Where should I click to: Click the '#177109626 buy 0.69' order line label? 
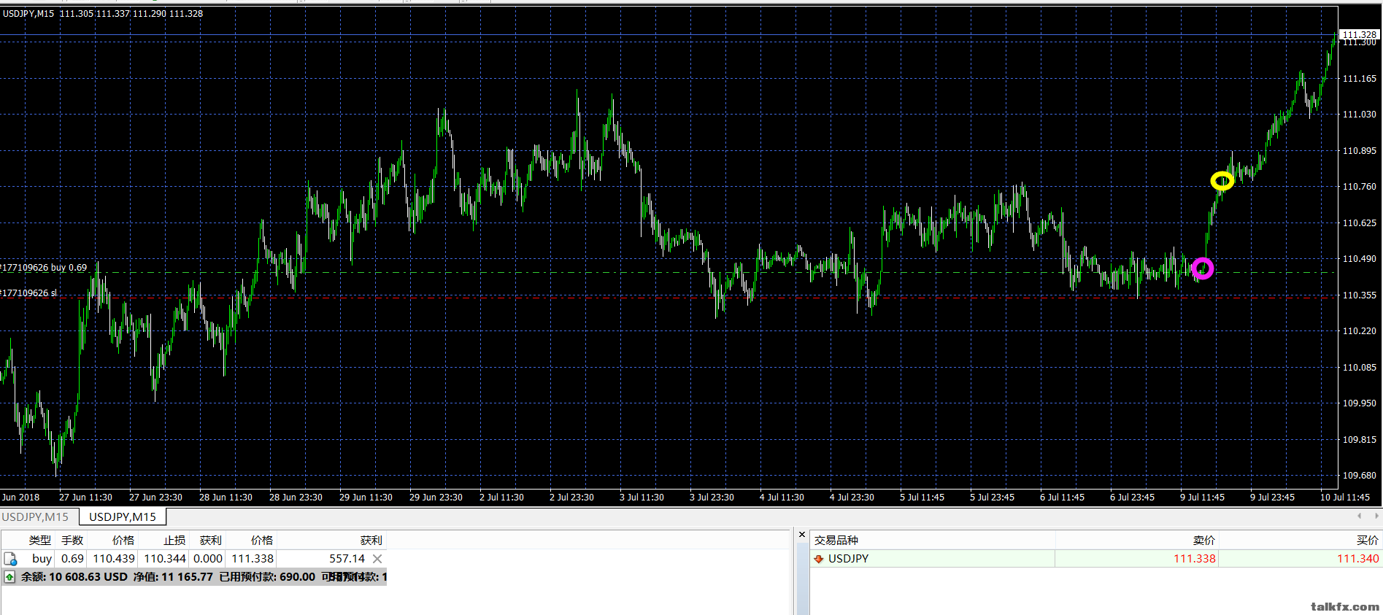pyautogui.click(x=44, y=268)
